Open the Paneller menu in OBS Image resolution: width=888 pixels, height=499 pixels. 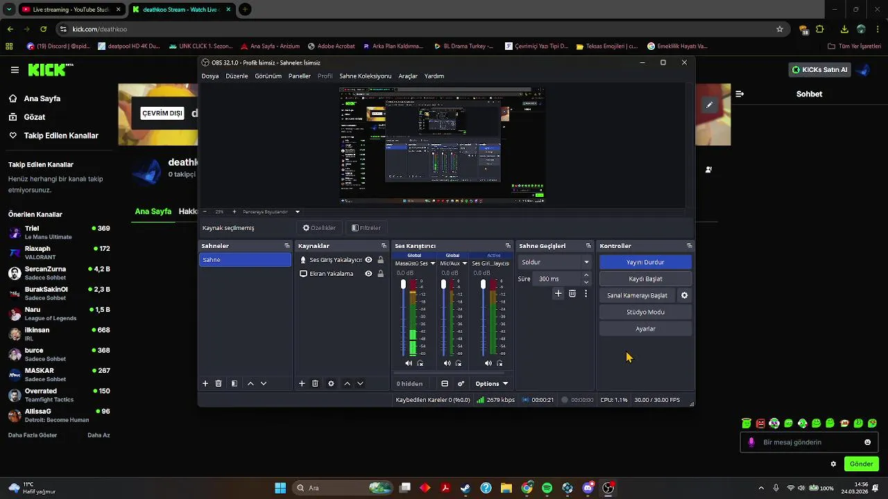point(299,76)
